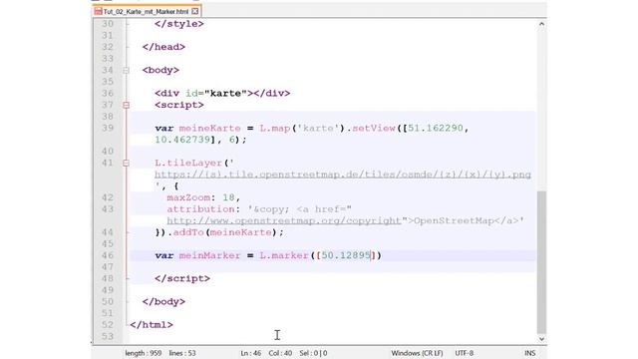
Task: Close the Tut_02_Karte_mit_Marker.html tab
Action: tap(195, 11)
